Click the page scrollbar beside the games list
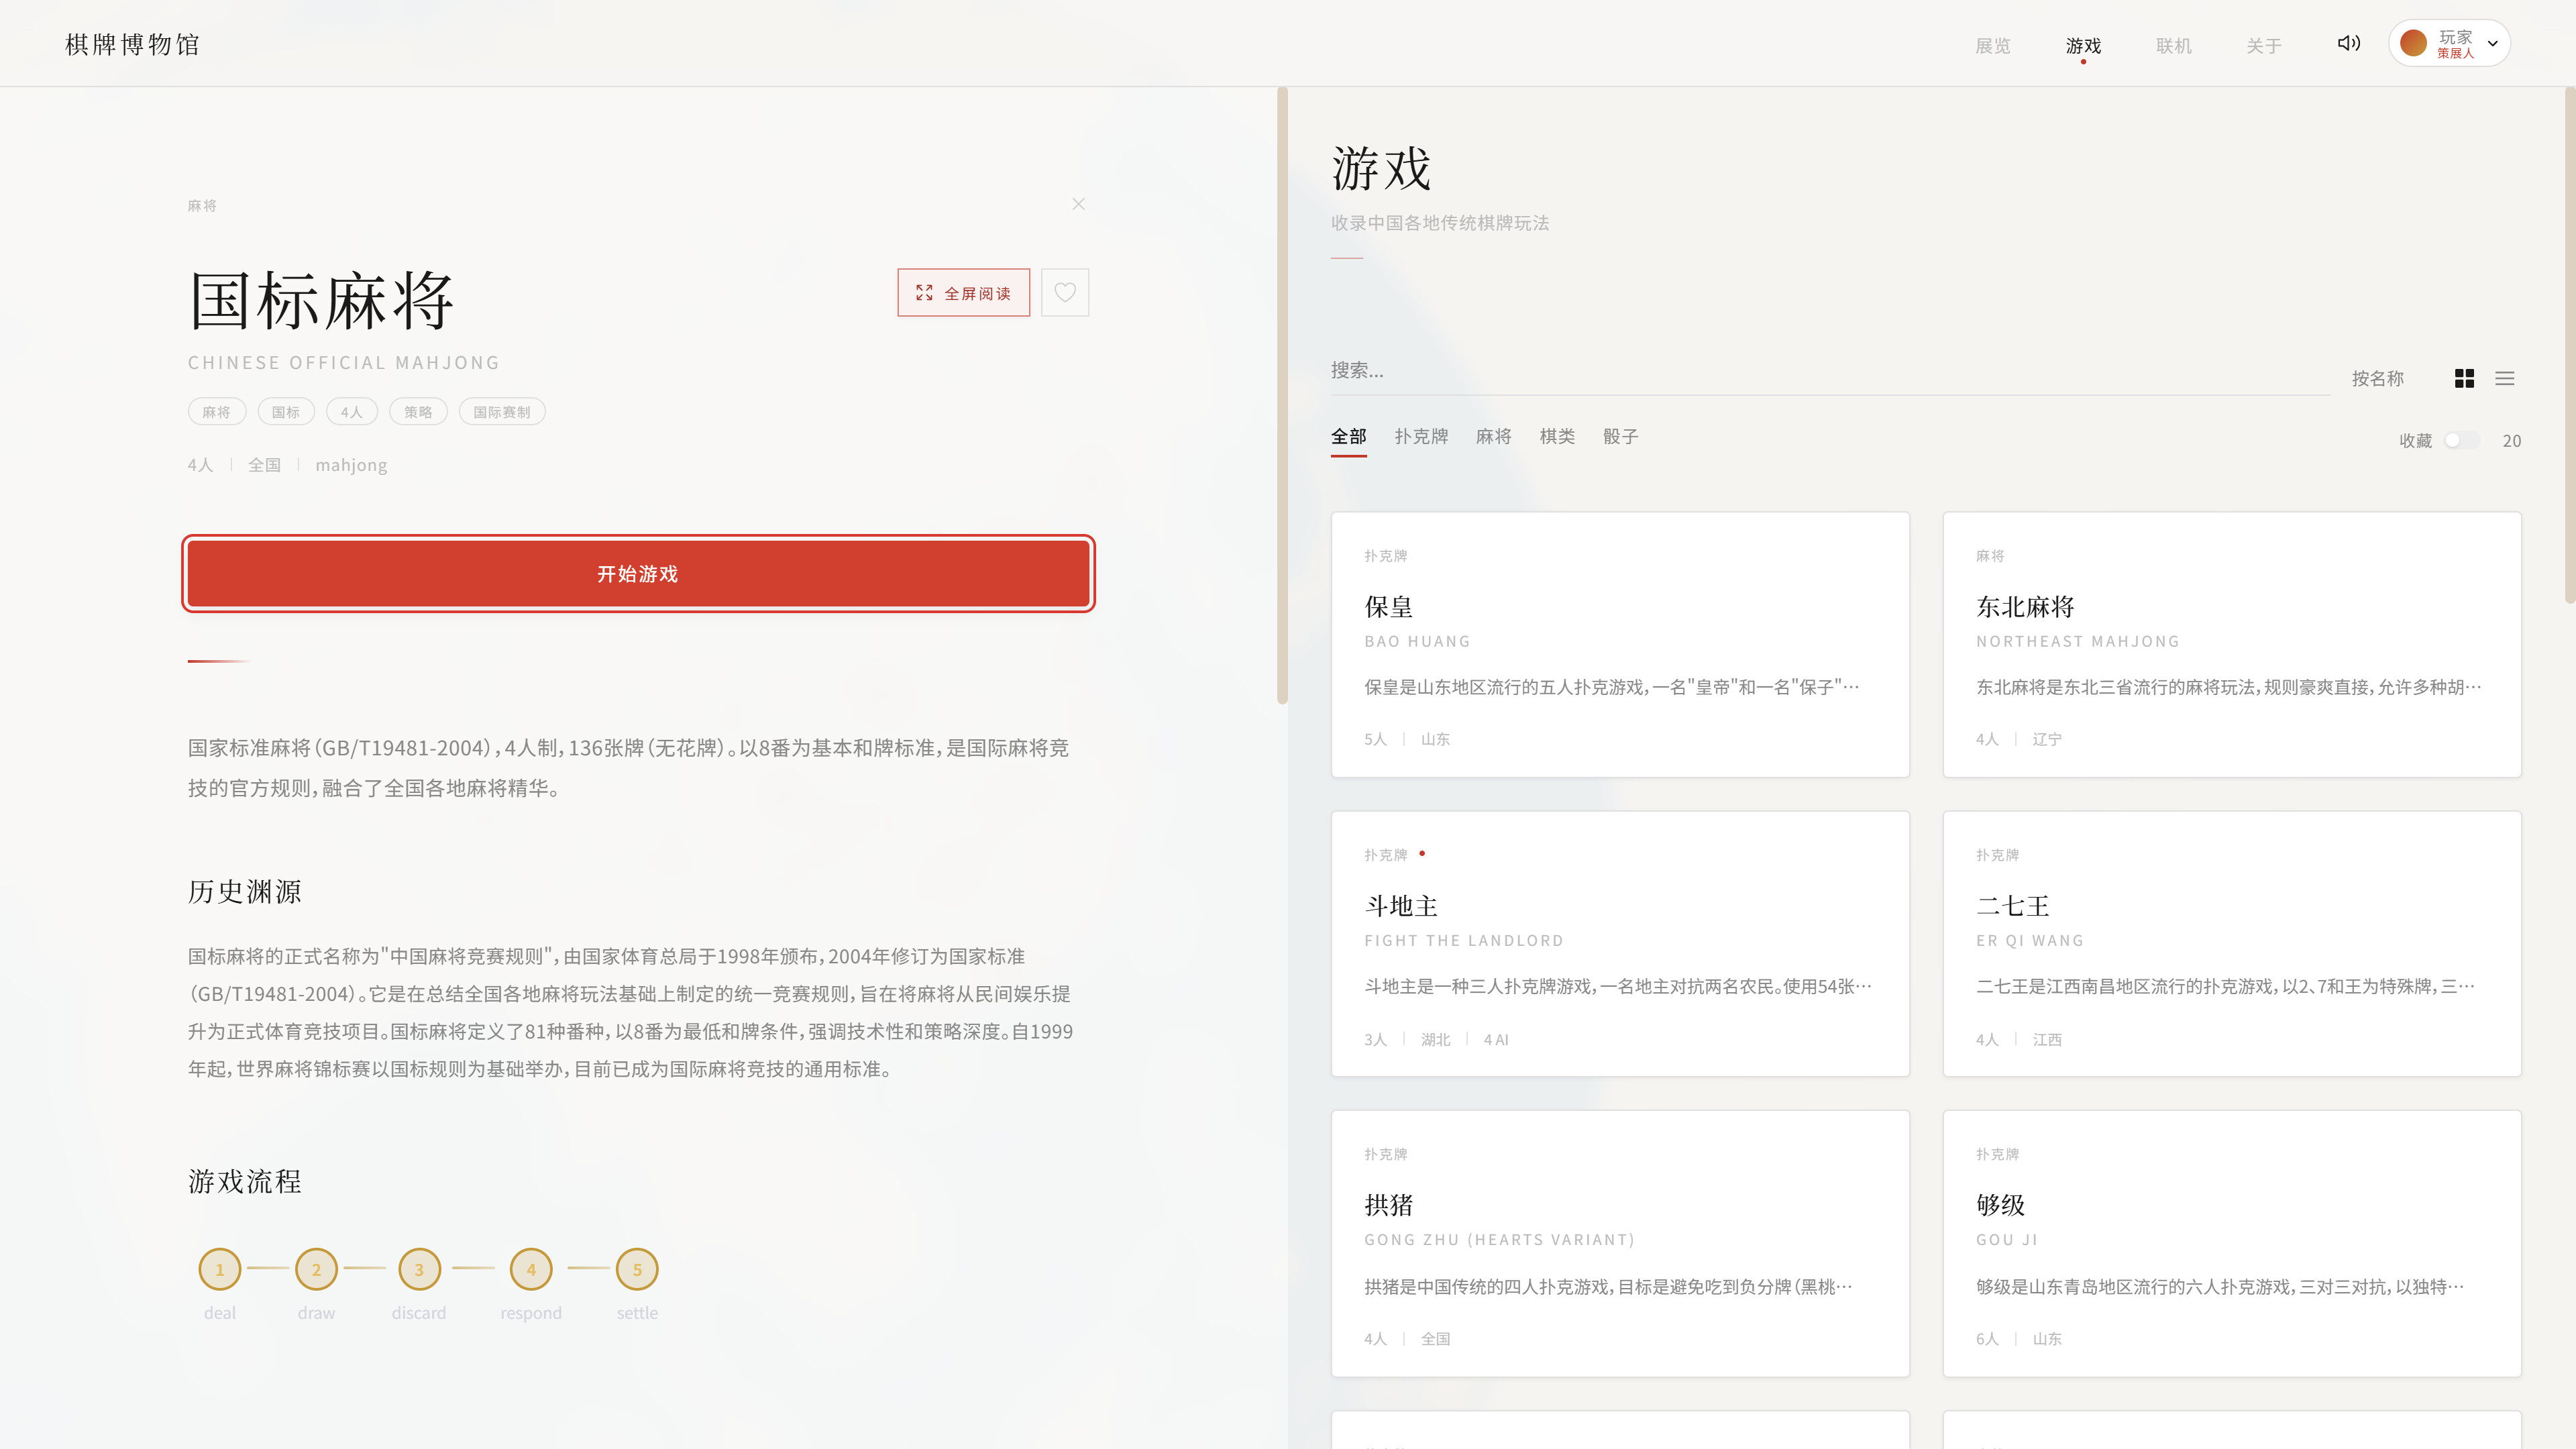Viewport: 2576px width, 1449px height. [x=2569, y=345]
